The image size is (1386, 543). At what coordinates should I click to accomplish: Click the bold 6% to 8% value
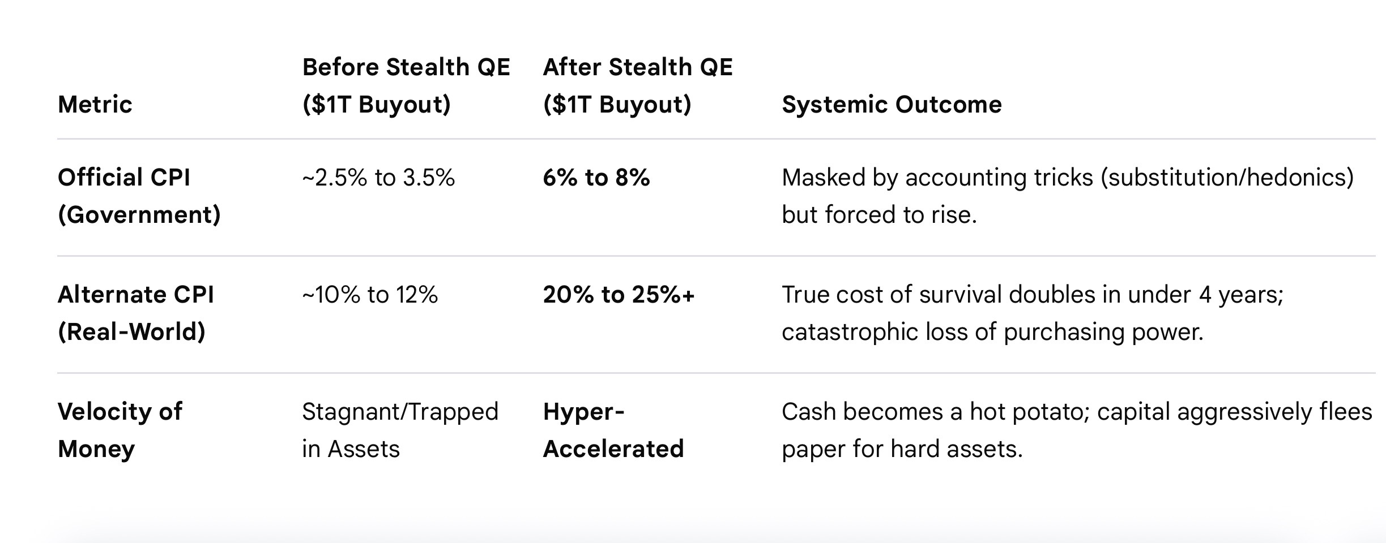(x=596, y=178)
